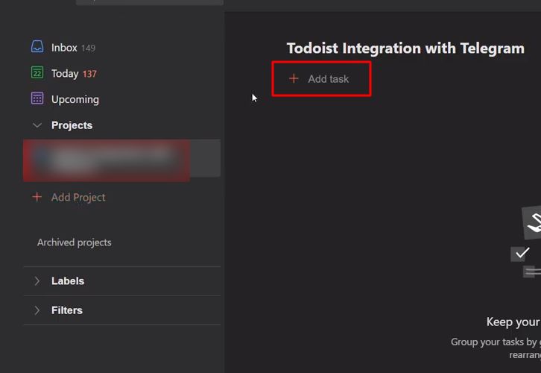Click the plus icon beside Add task
541x373 pixels.
pos(294,78)
